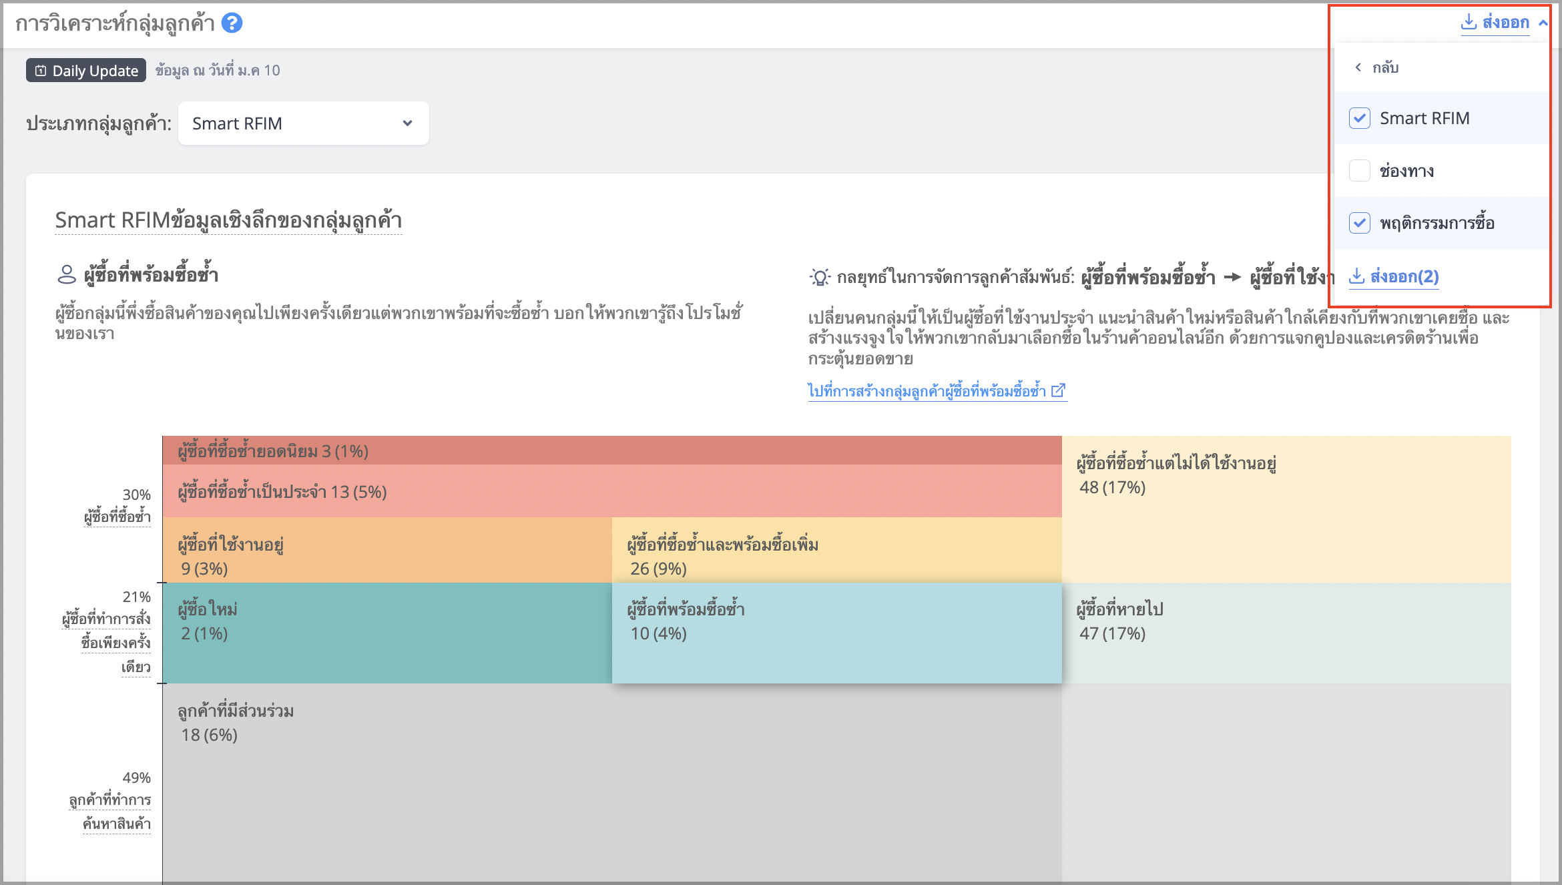Click the user icon beside ผู้ซื้อที่พร้อมซื้อซ้ำ

(x=67, y=274)
